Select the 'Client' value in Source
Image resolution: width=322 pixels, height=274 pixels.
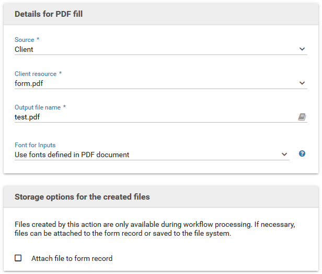tap(24, 49)
